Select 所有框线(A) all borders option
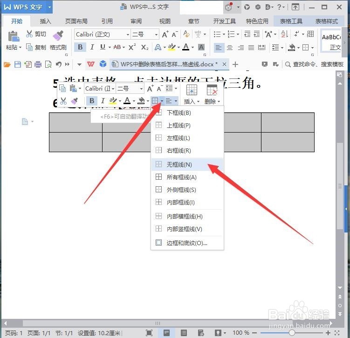350x338 pixels. click(187, 177)
